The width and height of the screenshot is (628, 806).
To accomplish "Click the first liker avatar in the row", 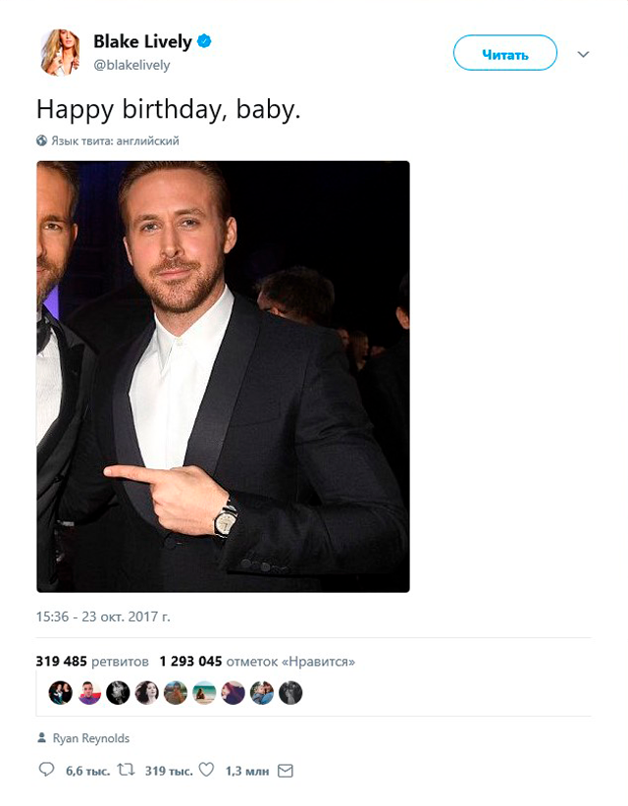I will pos(61,692).
